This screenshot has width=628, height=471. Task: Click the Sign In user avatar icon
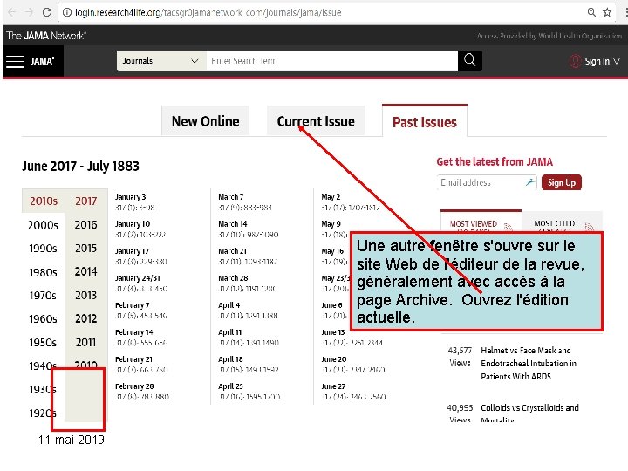575,61
